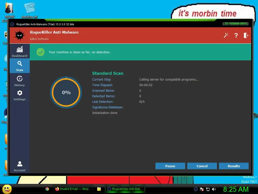
Task: Select the Scan sidebar tab
Action: tap(20, 66)
